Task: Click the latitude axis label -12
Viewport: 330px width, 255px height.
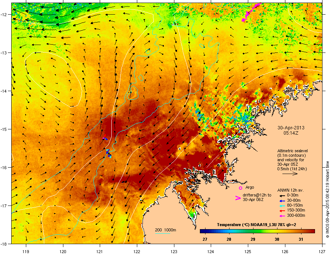Action: click(x=4, y=14)
